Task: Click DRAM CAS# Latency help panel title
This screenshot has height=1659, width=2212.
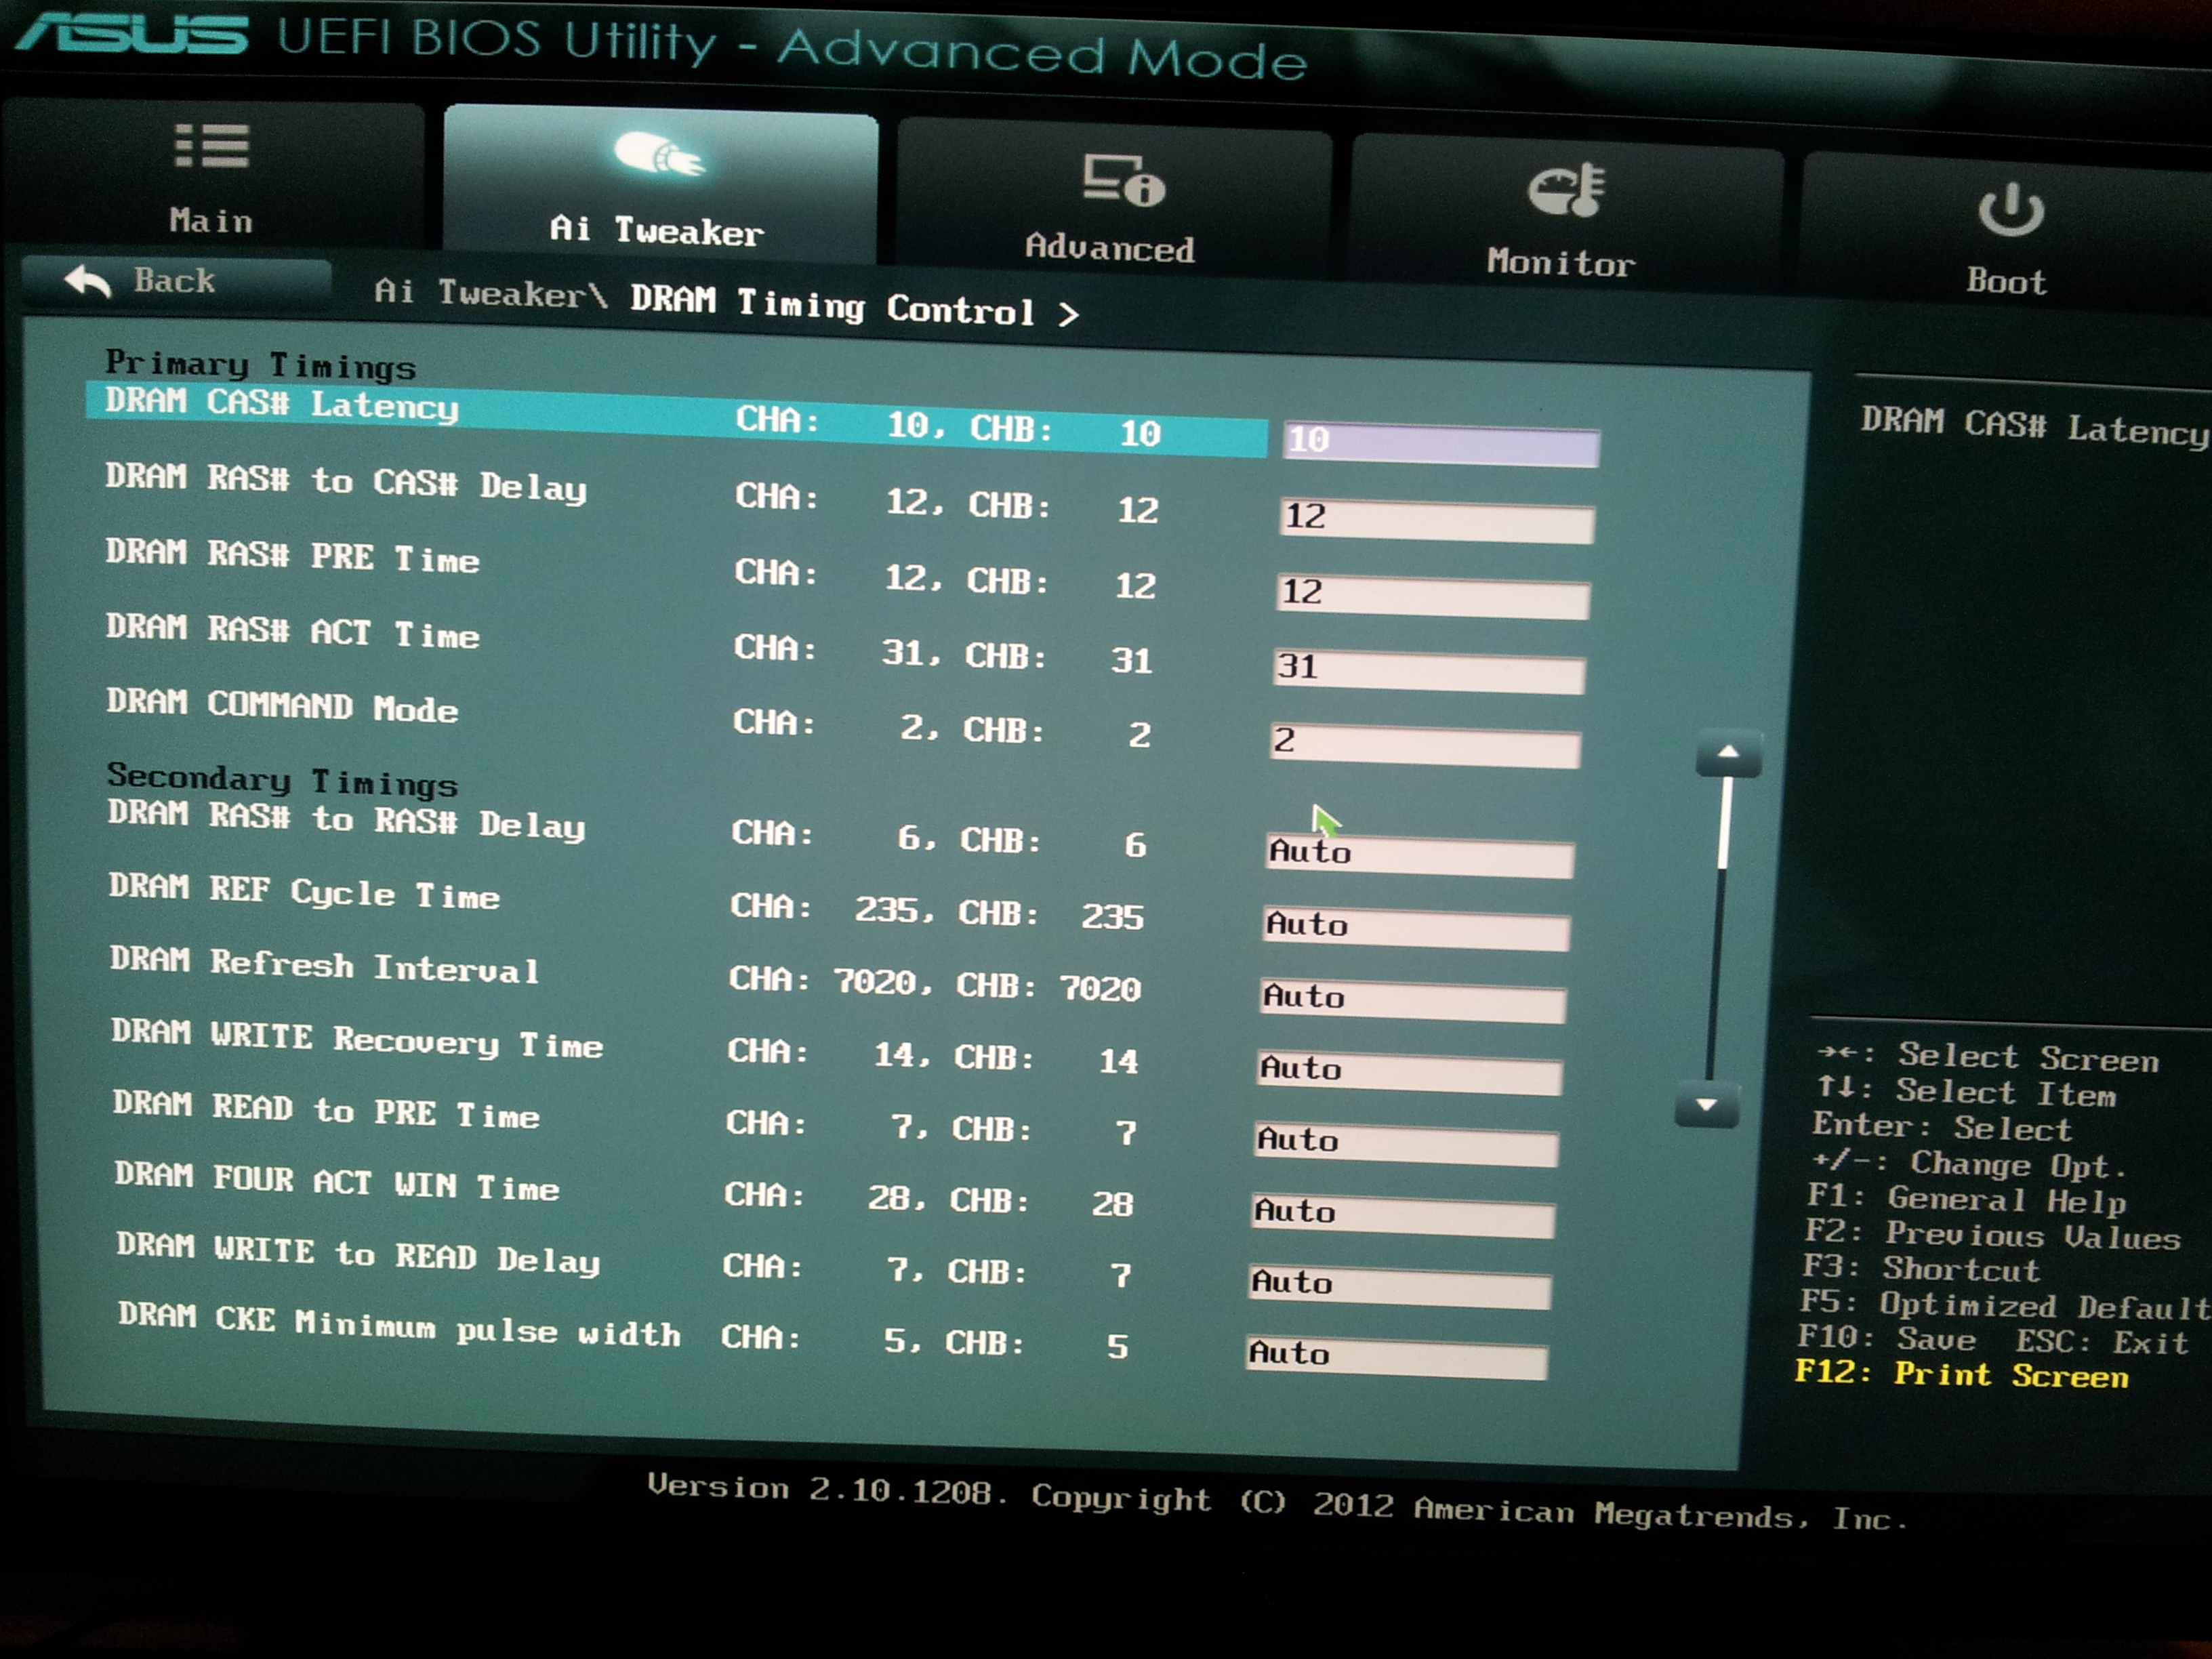Action: pyautogui.click(x=2035, y=427)
